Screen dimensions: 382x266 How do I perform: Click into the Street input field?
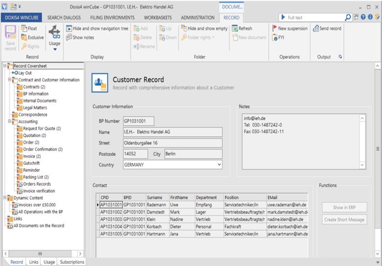pyautogui.click(x=172, y=143)
